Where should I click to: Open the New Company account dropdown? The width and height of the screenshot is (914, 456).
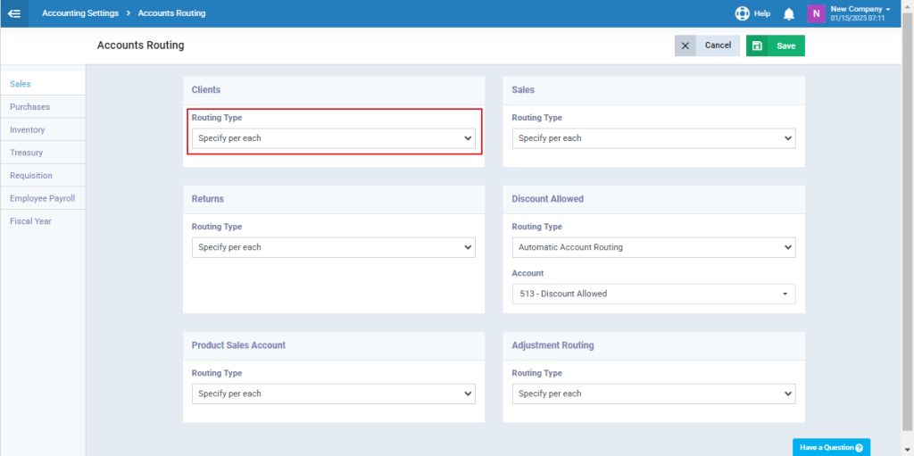(860, 9)
